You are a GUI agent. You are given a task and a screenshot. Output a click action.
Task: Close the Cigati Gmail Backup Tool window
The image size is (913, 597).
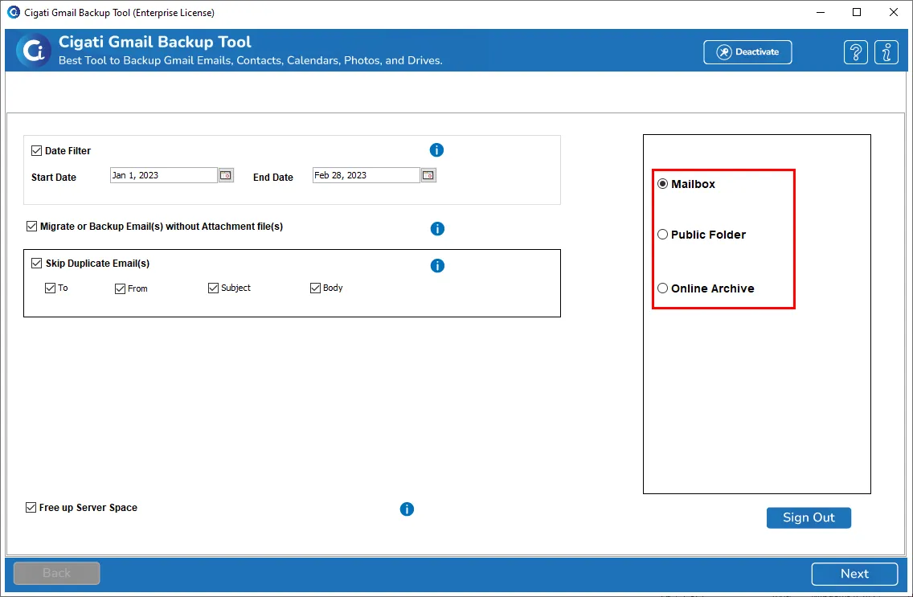tap(893, 12)
